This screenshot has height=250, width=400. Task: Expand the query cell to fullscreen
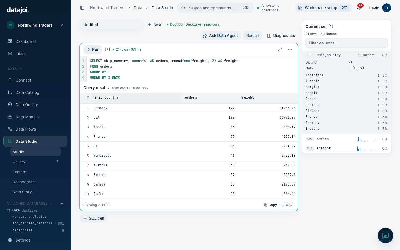coord(280,49)
